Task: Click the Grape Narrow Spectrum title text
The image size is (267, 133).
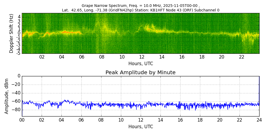Action: [x=140, y=6]
